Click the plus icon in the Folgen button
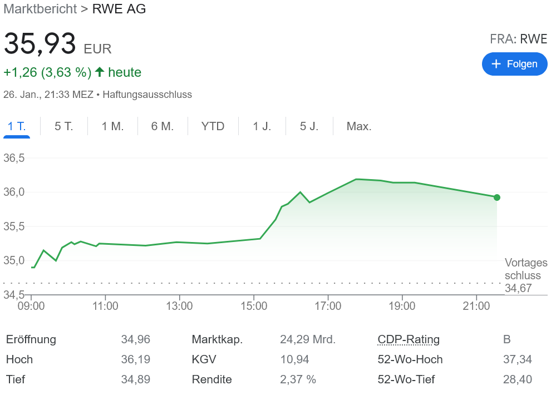Image resolution: width=556 pixels, height=395 pixels. pyautogui.click(x=498, y=64)
